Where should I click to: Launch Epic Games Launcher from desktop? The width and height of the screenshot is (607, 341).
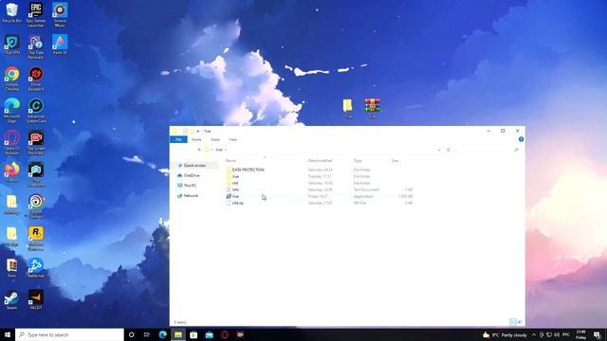click(36, 15)
